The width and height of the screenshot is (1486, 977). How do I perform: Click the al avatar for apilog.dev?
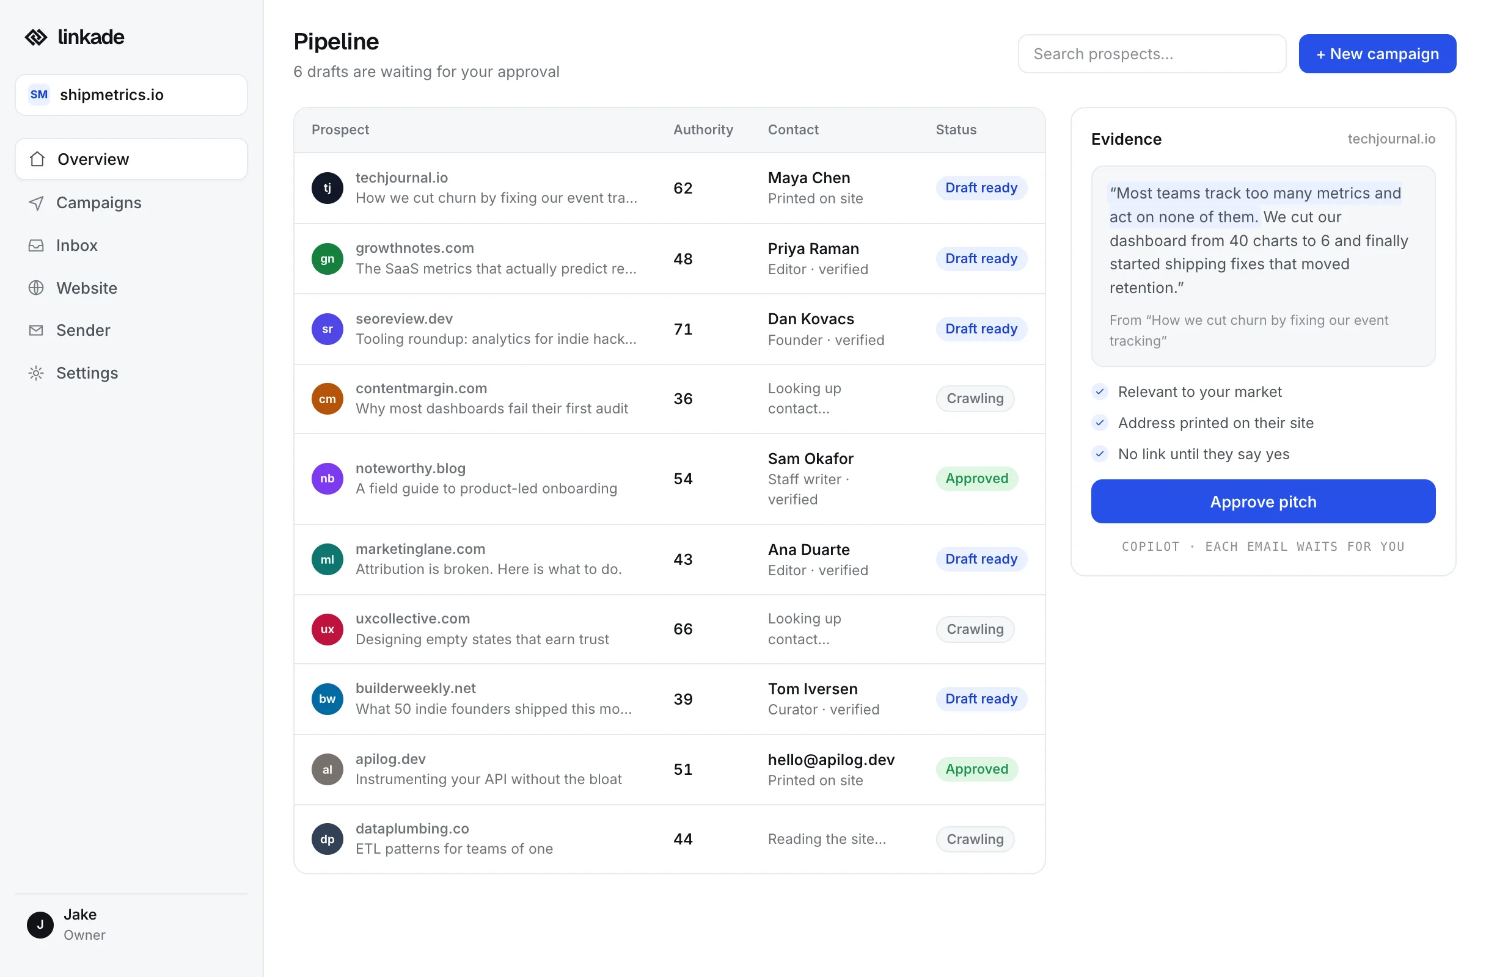[327, 769]
